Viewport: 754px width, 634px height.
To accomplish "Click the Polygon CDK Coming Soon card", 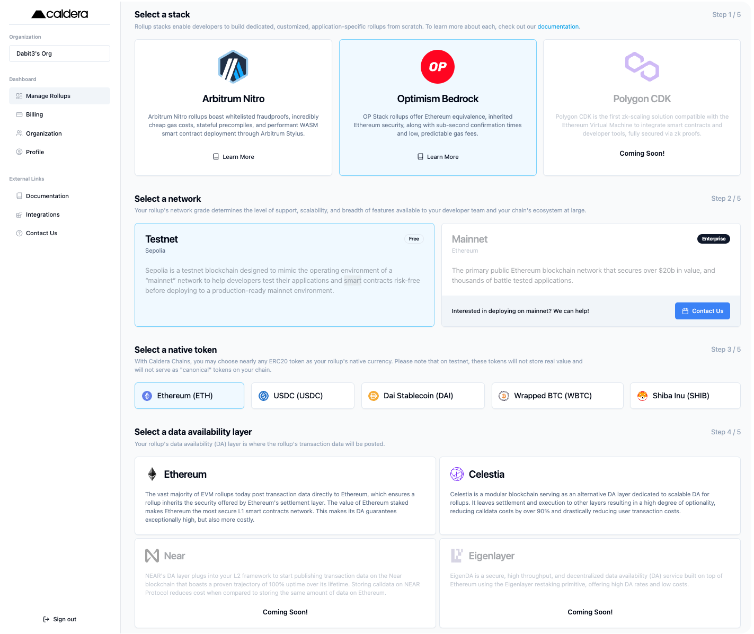I will coord(642,108).
